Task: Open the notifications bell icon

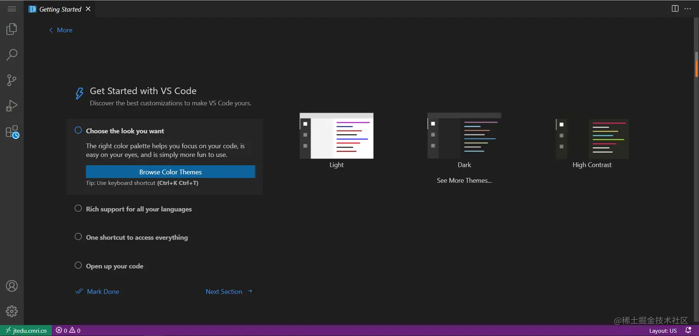Action: click(688, 330)
